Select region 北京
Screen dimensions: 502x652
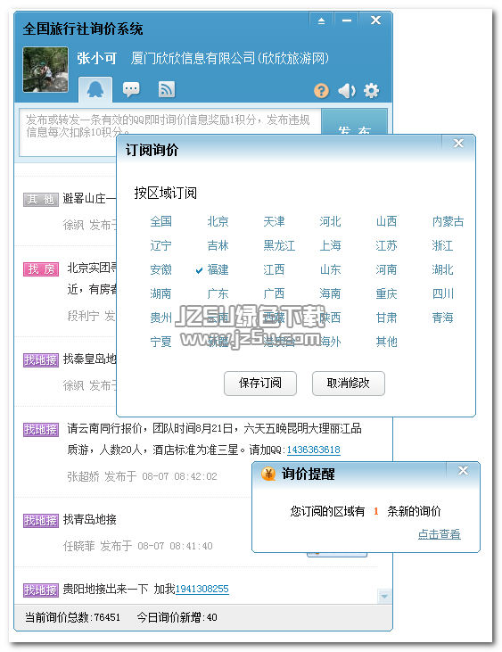tap(218, 221)
